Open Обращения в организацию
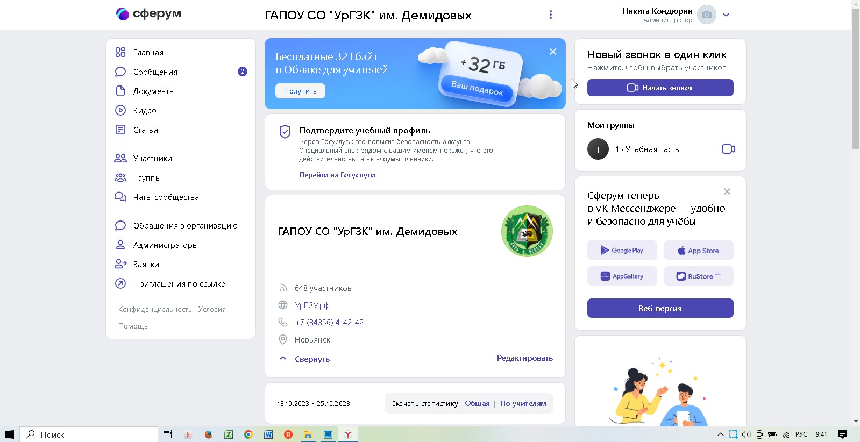The width and height of the screenshot is (860, 442). click(186, 226)
